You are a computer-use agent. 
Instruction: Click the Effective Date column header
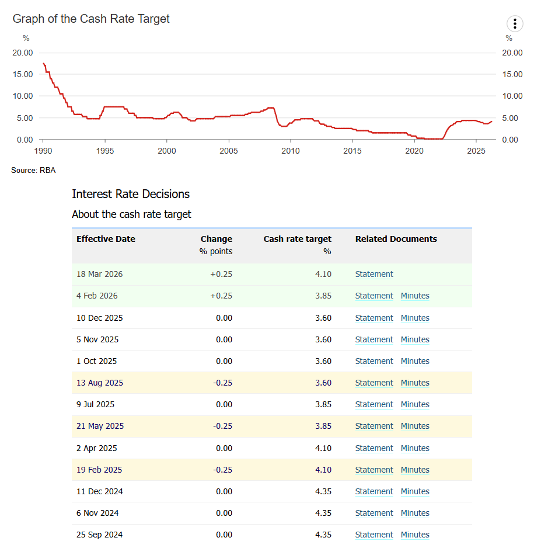click(x=106, y=239)
